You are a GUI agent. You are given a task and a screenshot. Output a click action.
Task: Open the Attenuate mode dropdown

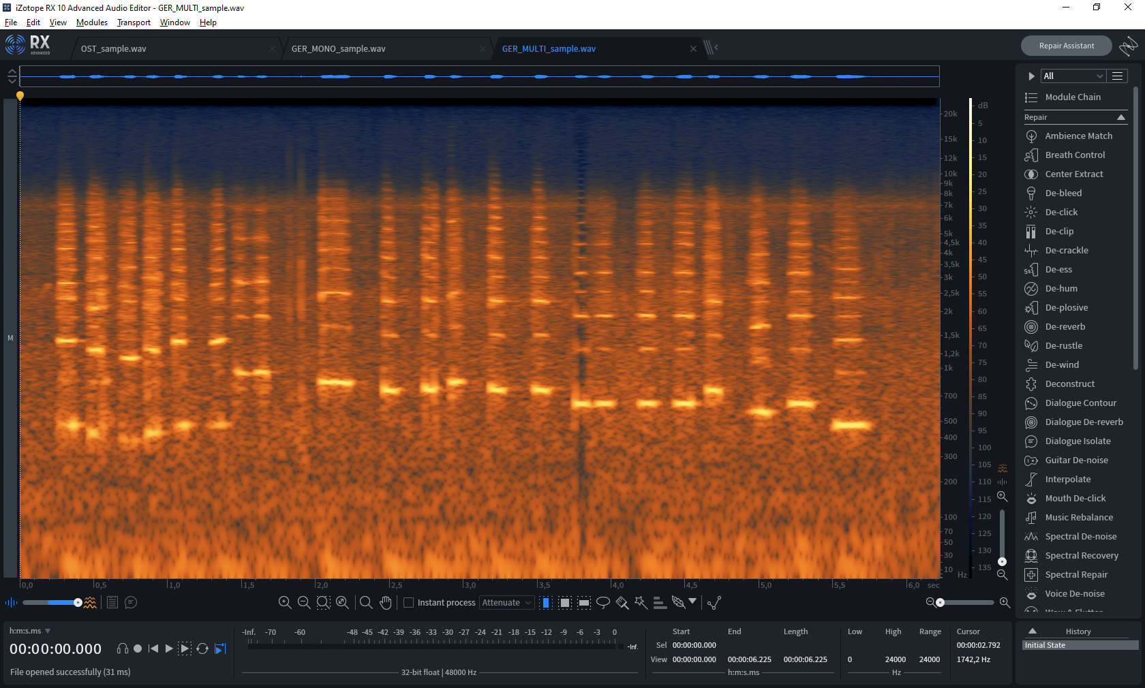pos(507,603)
